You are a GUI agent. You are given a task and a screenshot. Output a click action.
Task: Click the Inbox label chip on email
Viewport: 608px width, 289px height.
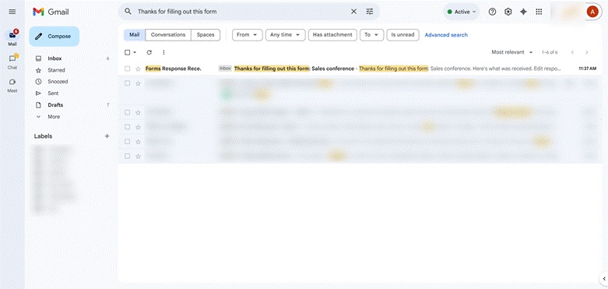pyautogui.click(x=225, y=69)
